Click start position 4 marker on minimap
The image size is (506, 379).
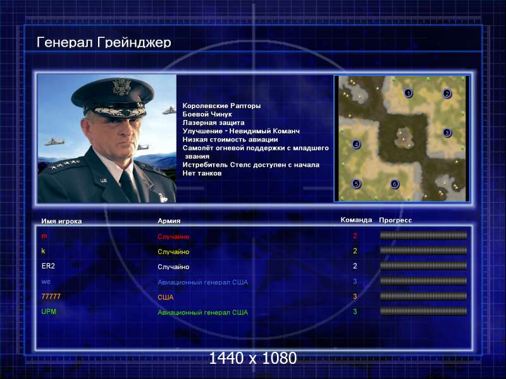[356, 145]
